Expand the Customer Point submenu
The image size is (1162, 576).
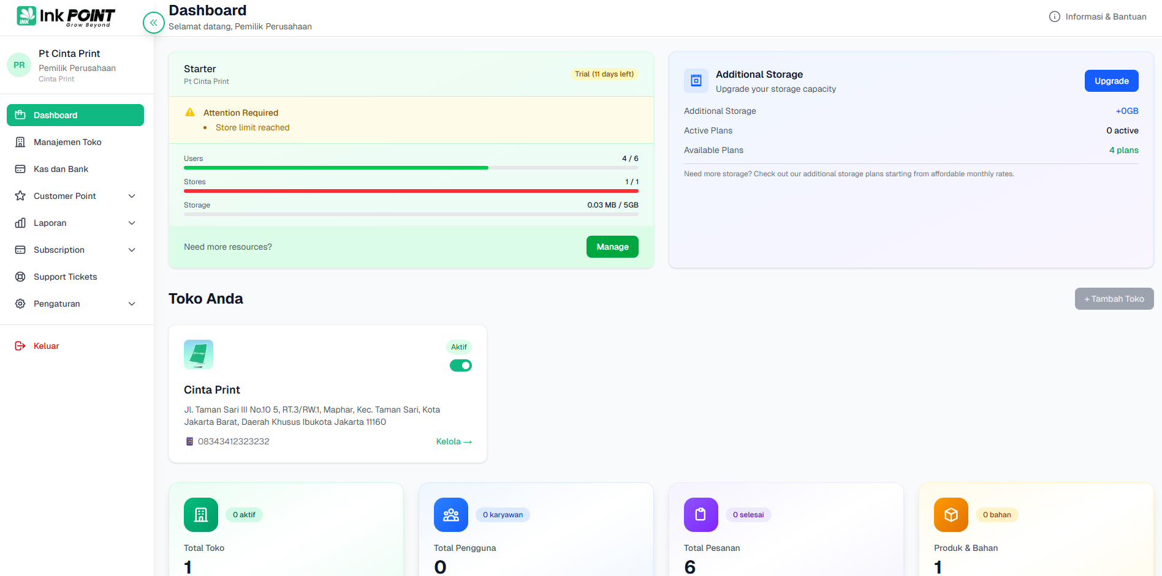(132, 196)
